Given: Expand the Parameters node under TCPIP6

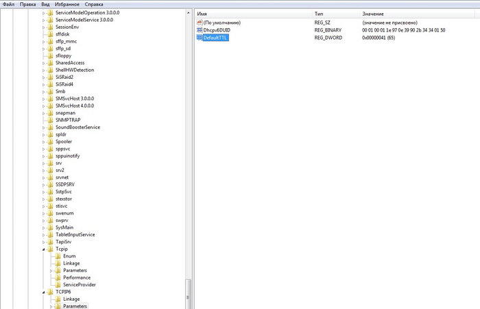Looking at the screenshot, I should pyautogui.click(x=51, y=306).
